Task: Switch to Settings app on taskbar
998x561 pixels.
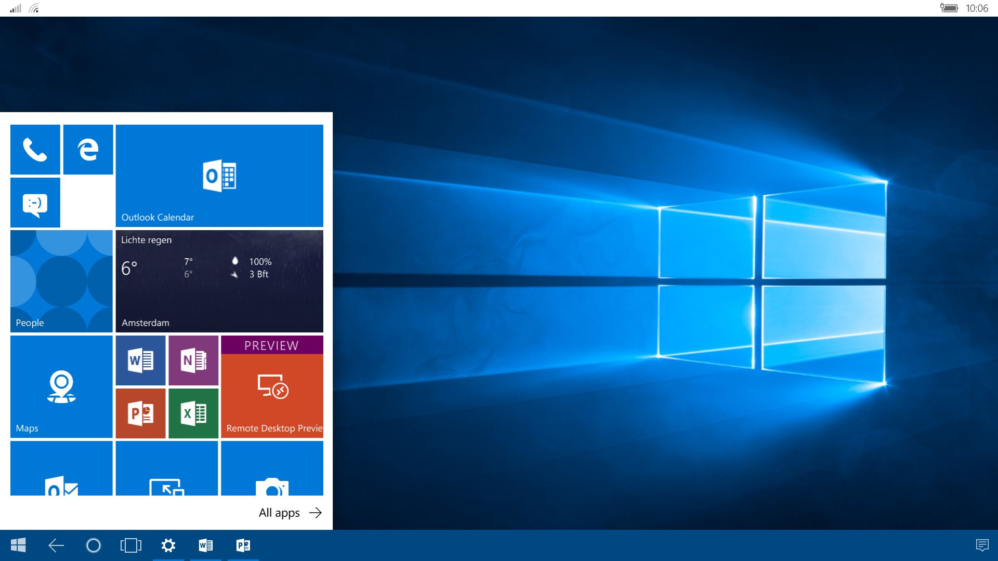Action: tap(168, 545)
